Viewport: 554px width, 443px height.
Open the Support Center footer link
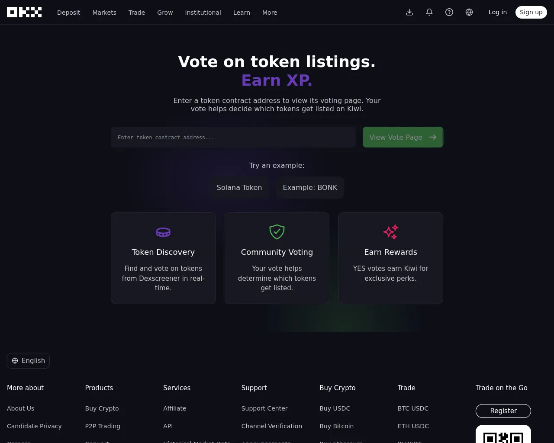[x=264, y=408]
